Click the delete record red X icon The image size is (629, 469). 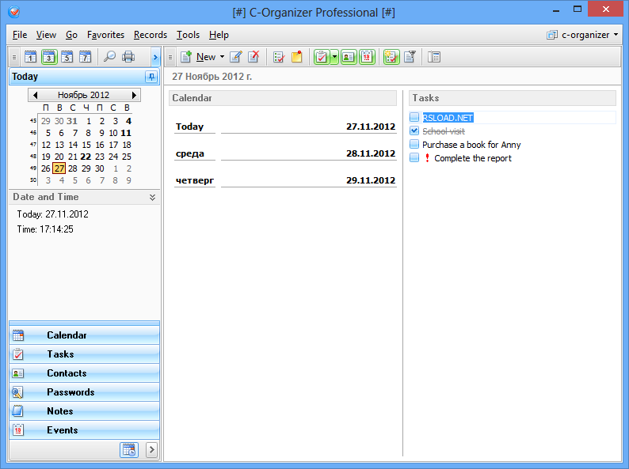(x=254, y=57)
